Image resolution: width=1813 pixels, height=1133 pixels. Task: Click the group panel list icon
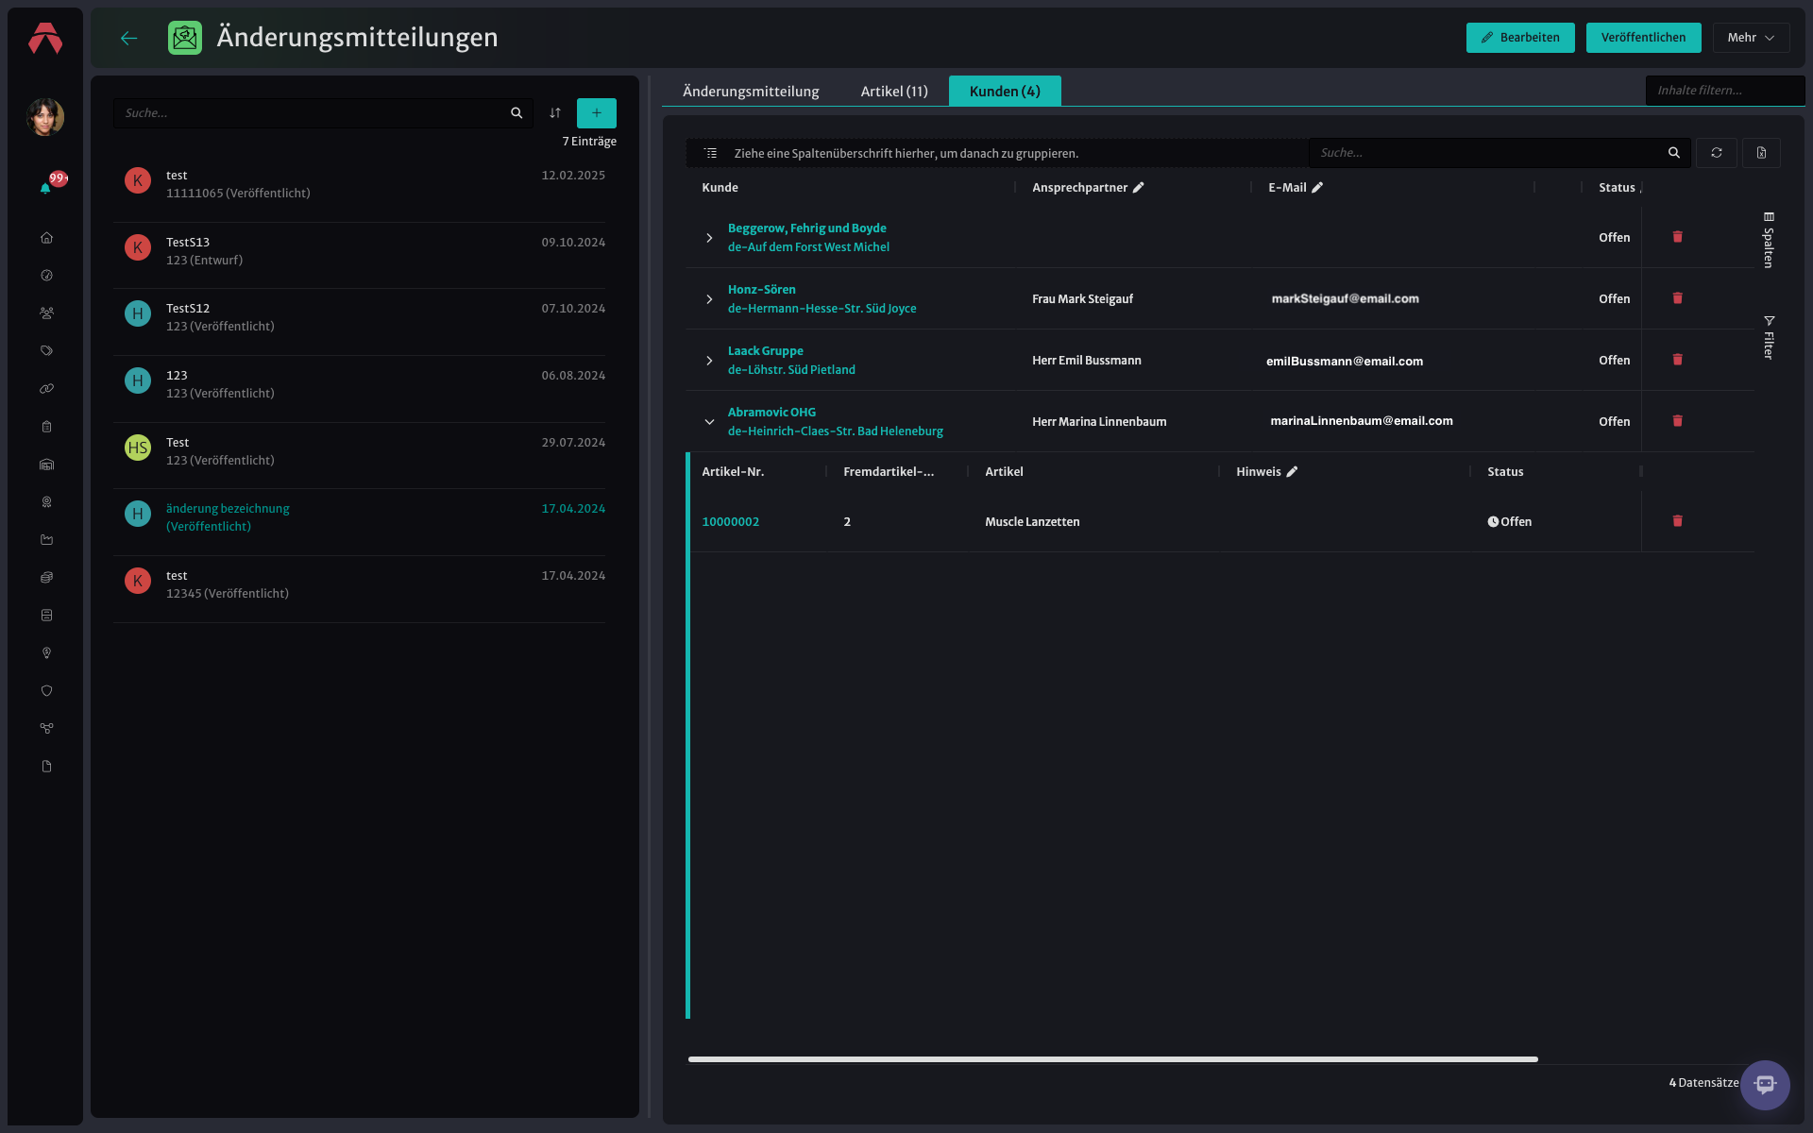pyautogui.click(x=711, y=153)
